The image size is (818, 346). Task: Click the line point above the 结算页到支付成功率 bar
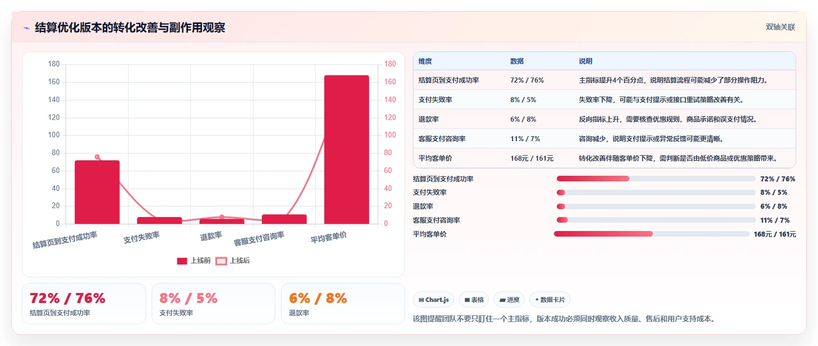pyautogui.click(x=97, y=157)
